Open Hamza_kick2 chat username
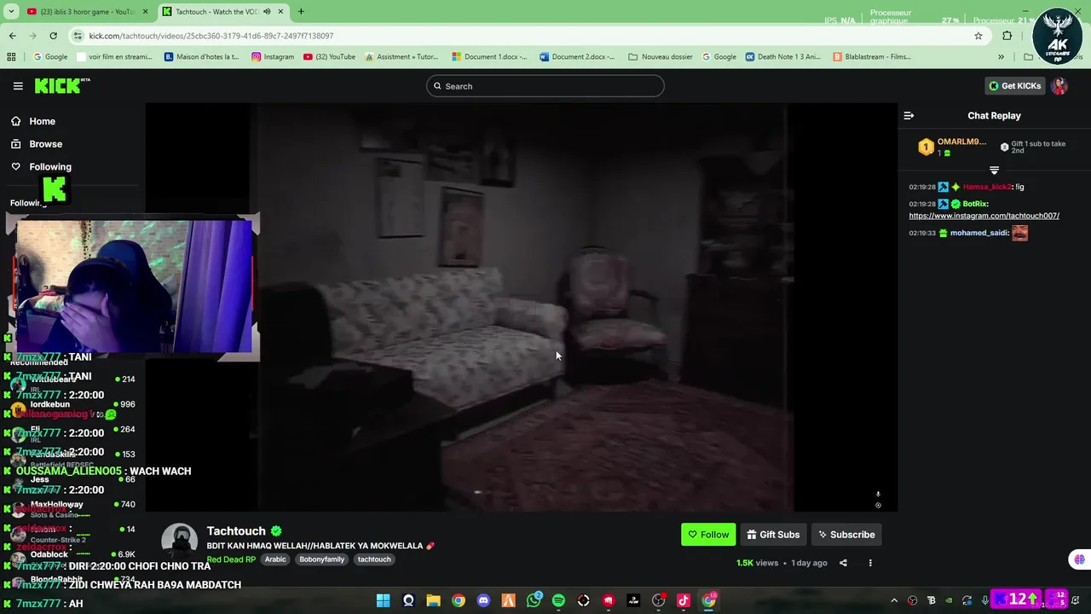 tap(987, 187)
